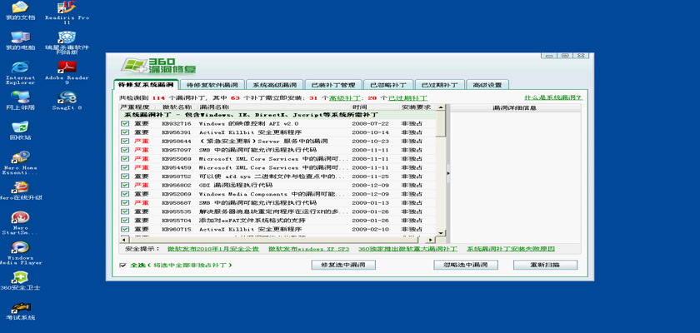Select the 待修复系统漏洞 tab
The image size is (700, 333).
click(x=146, y=85)
